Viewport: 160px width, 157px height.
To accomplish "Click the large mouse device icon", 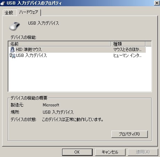I will (x=15, y=26).
